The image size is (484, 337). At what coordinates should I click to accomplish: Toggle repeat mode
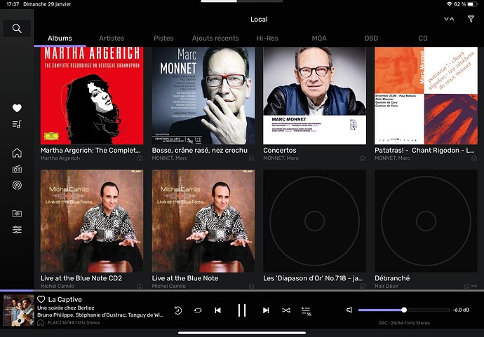pos(198,310)
